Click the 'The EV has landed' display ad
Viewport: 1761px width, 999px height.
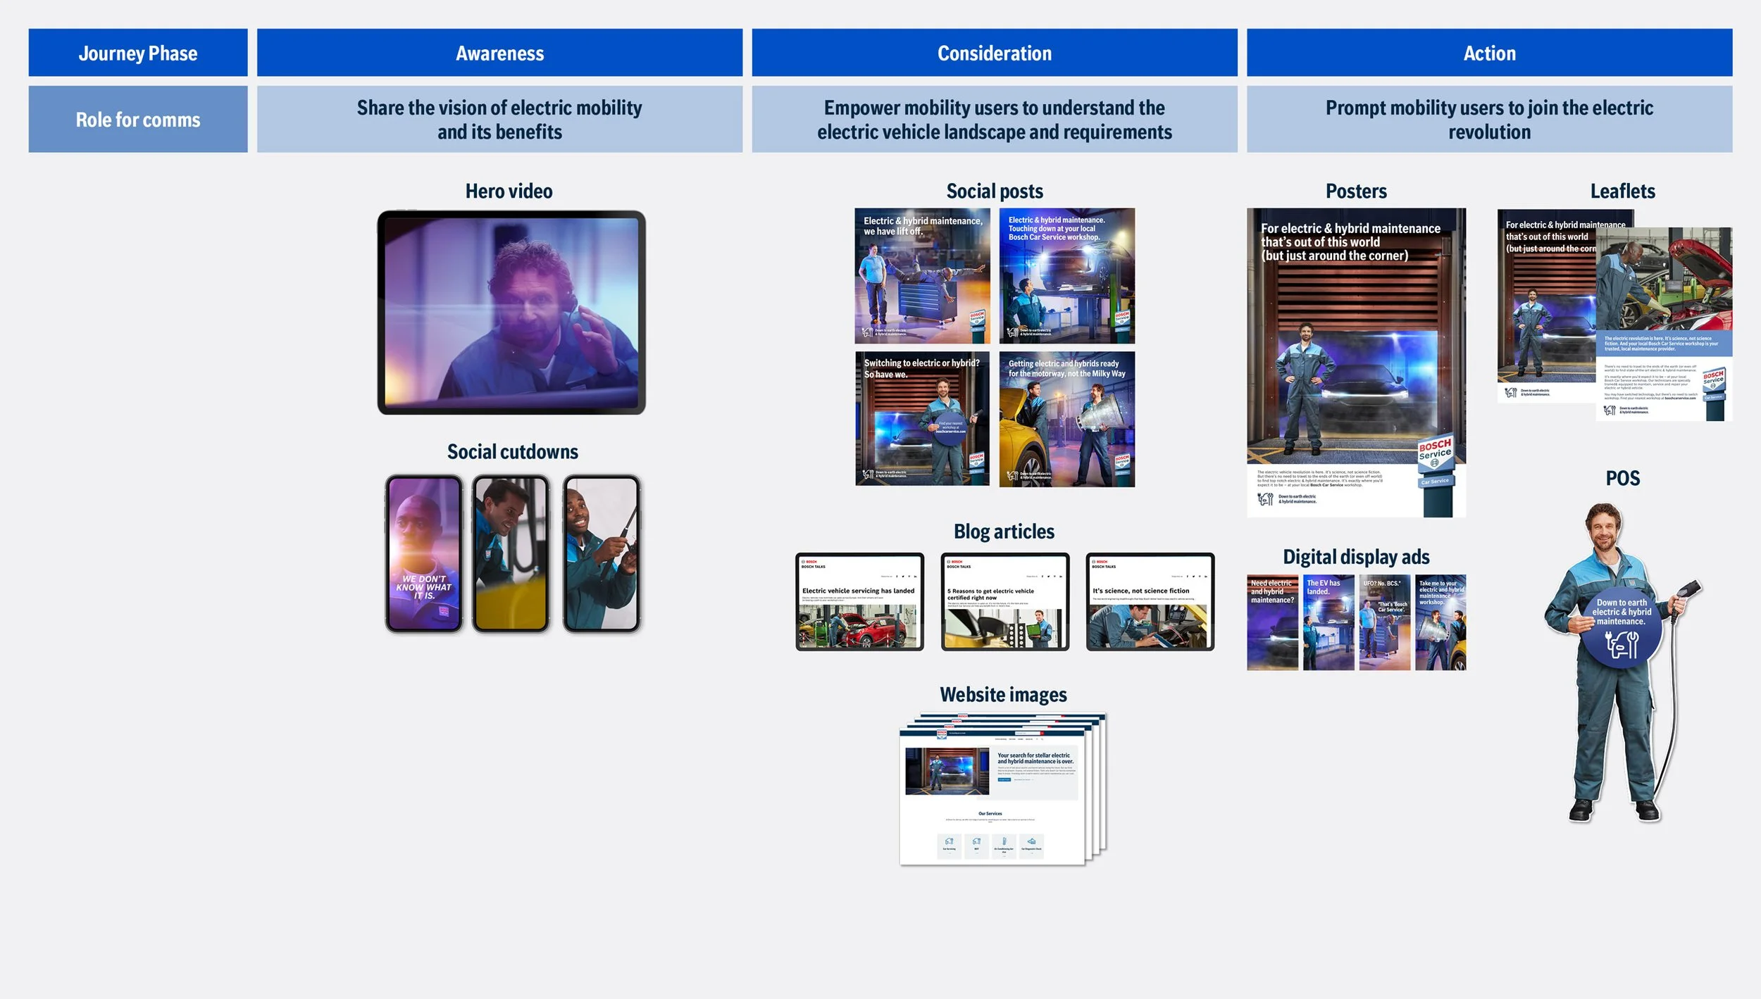point(1328,622)
